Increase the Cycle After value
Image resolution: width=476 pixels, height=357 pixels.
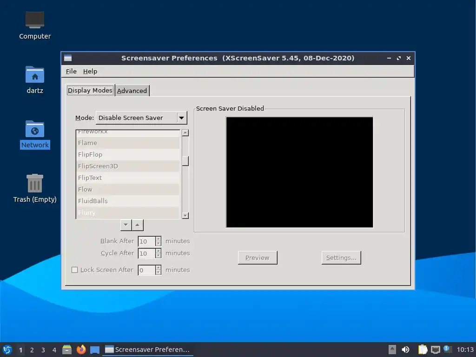(x=158, y=251)
